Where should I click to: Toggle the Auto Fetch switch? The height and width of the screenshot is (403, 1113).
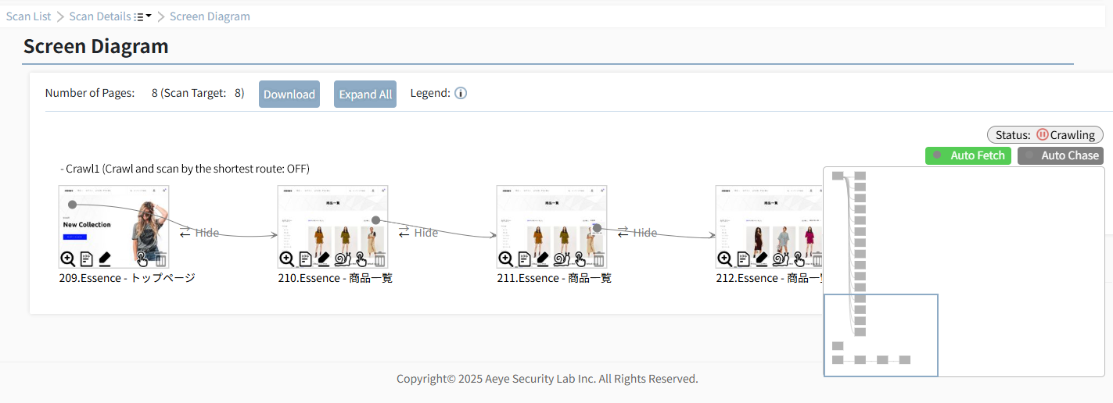pyautogui.click(x=968, y=155)
